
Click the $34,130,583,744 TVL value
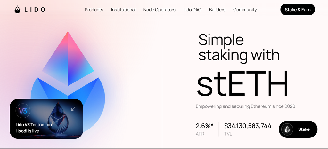248,126
